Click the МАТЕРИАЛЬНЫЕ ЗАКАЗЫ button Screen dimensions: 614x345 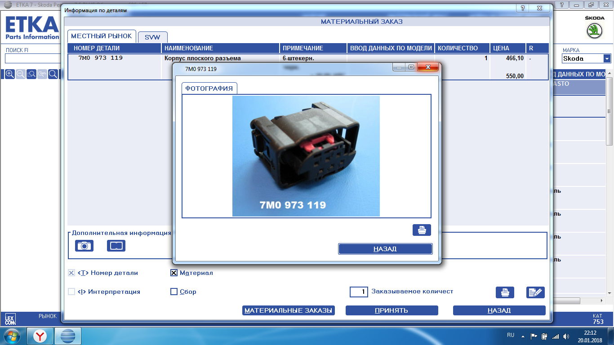pos(289,310)
